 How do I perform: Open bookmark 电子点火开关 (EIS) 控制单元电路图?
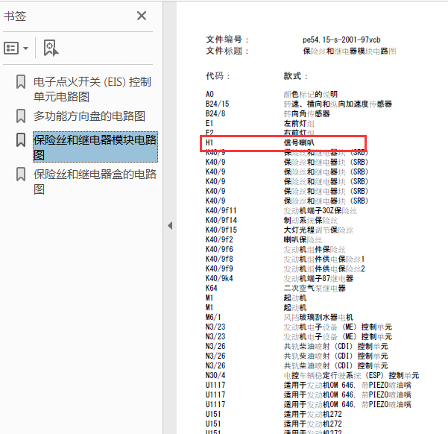[x=92, y=89]
